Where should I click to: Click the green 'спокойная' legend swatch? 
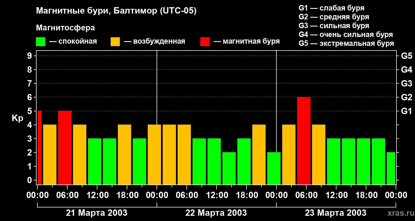click(40, 42)
